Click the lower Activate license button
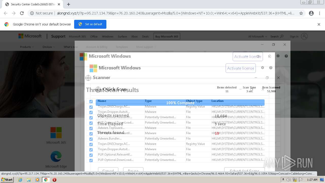Image resolution: width=325 pixels, height=183 pixels. pyautogui.click(x=240, y=68)
